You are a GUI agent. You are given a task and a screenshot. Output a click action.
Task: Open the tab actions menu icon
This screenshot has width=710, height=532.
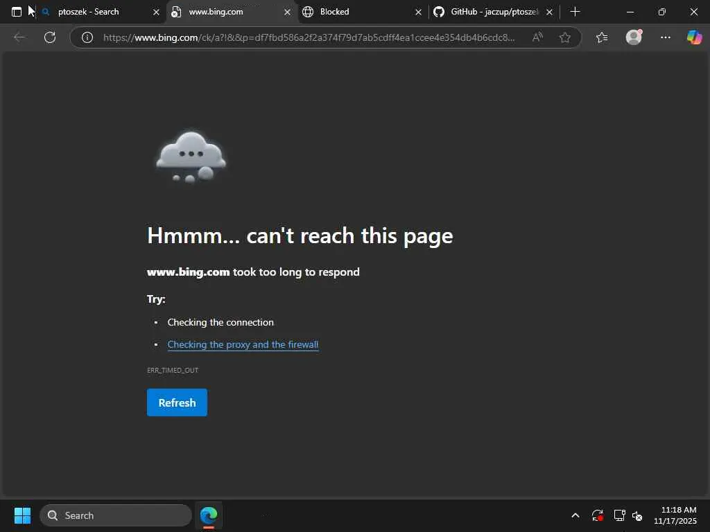pyautogui.click(x=17, y=12)
